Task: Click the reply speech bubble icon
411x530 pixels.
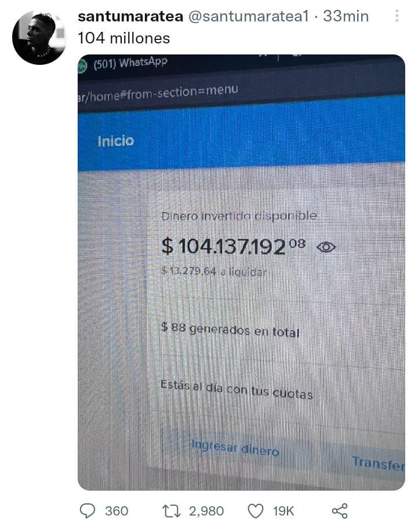Action: (x=88, y=511)
